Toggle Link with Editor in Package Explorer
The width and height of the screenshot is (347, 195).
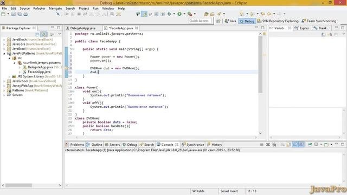[44, 35]
